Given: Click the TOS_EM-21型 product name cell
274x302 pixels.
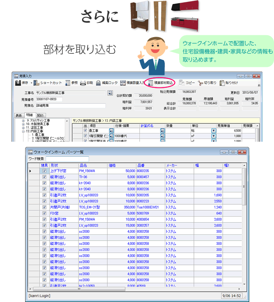Looking at the screenshot, I should point(93,207).
